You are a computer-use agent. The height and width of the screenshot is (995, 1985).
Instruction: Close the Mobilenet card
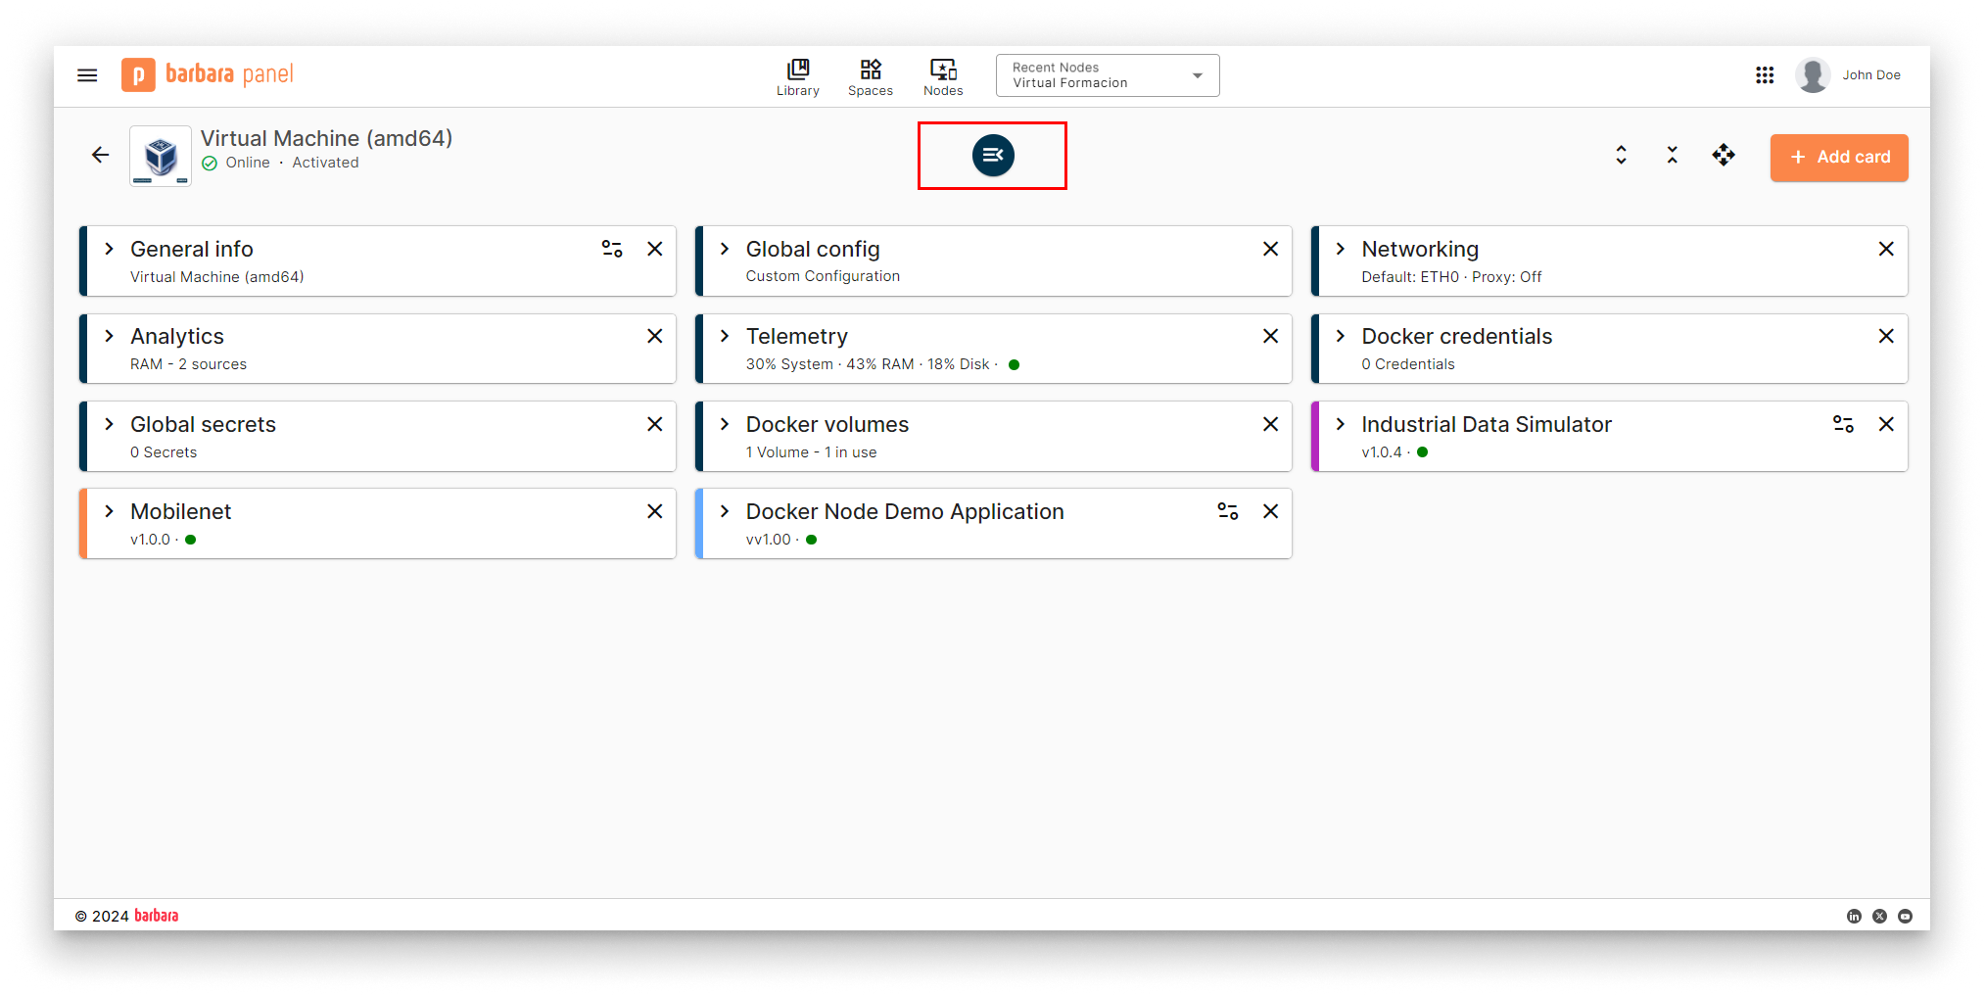click(x=654, y=510)
